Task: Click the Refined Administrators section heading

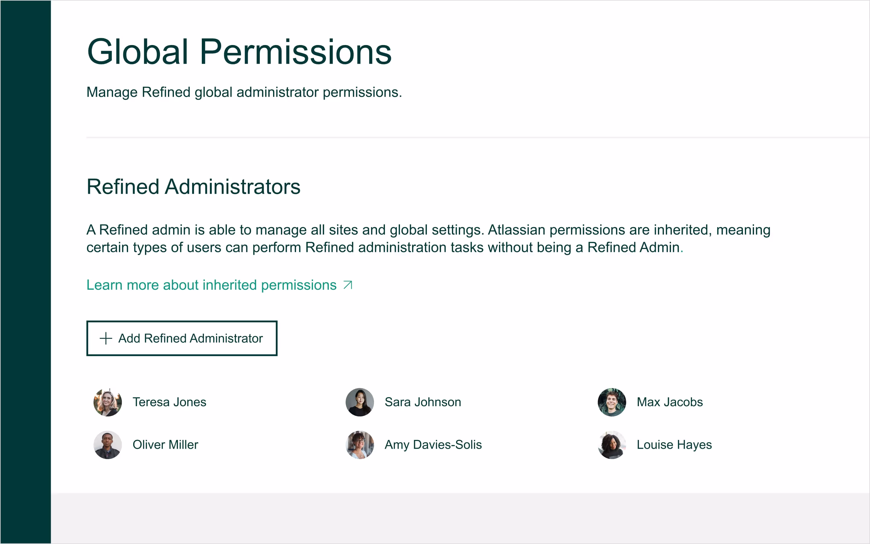Action: [193, 187]
